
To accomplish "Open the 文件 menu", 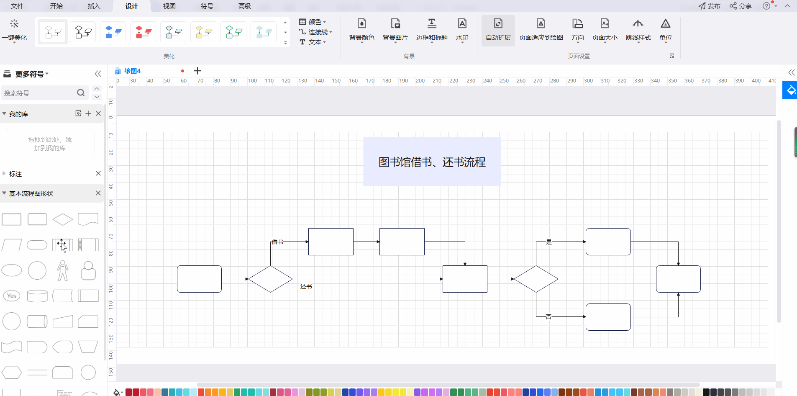I will [17, 6].
